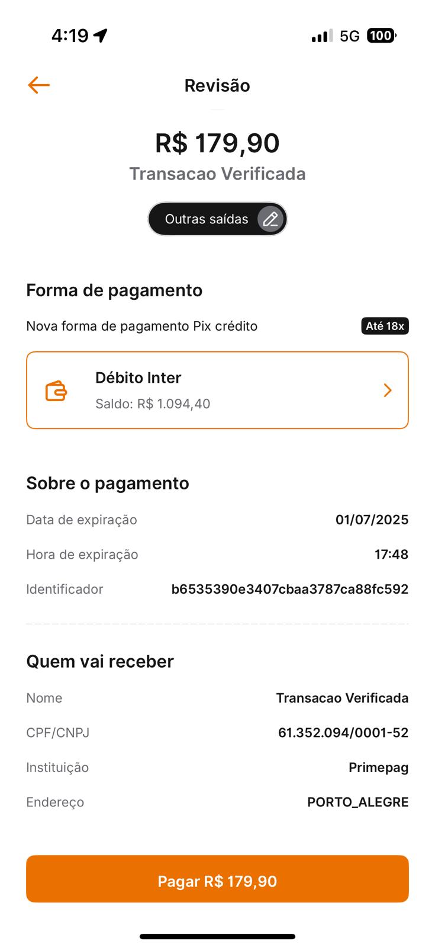Tap the Até 18x badge
This screenshot has width=435, height=948.
tap(385, 326)
